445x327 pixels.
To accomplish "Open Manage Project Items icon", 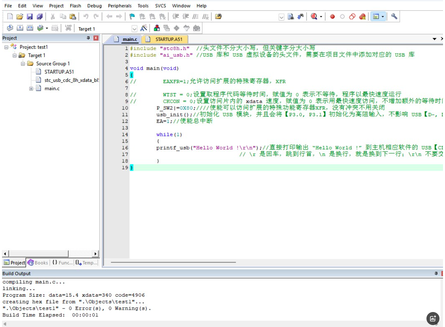I will pos(156,28).
